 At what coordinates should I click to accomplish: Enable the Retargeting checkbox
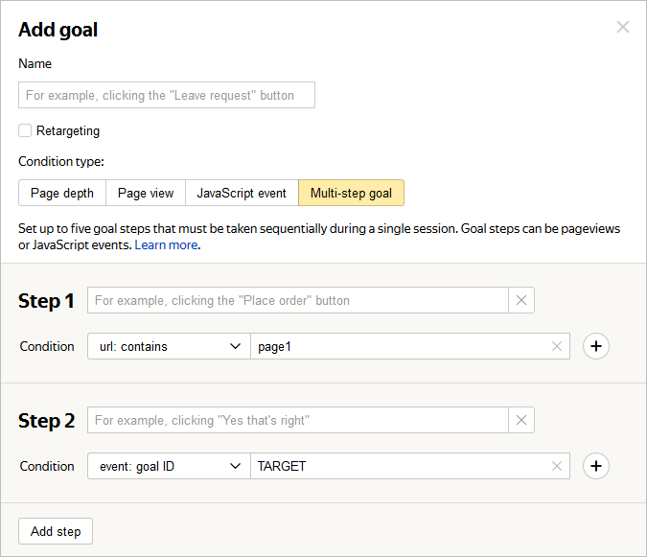coord(25,130)
